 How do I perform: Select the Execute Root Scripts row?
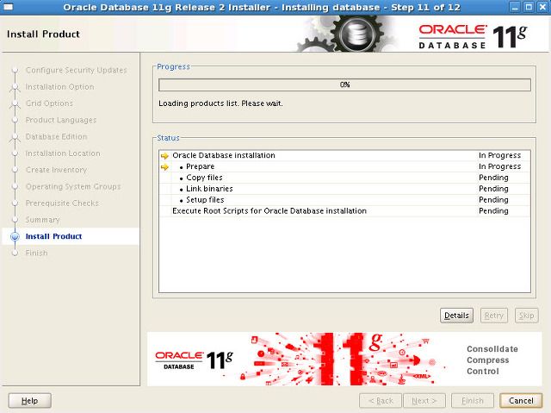[x=344, y=210]
